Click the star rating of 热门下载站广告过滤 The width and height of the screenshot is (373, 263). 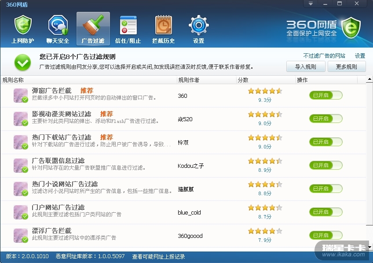click(x=265, y=138)
